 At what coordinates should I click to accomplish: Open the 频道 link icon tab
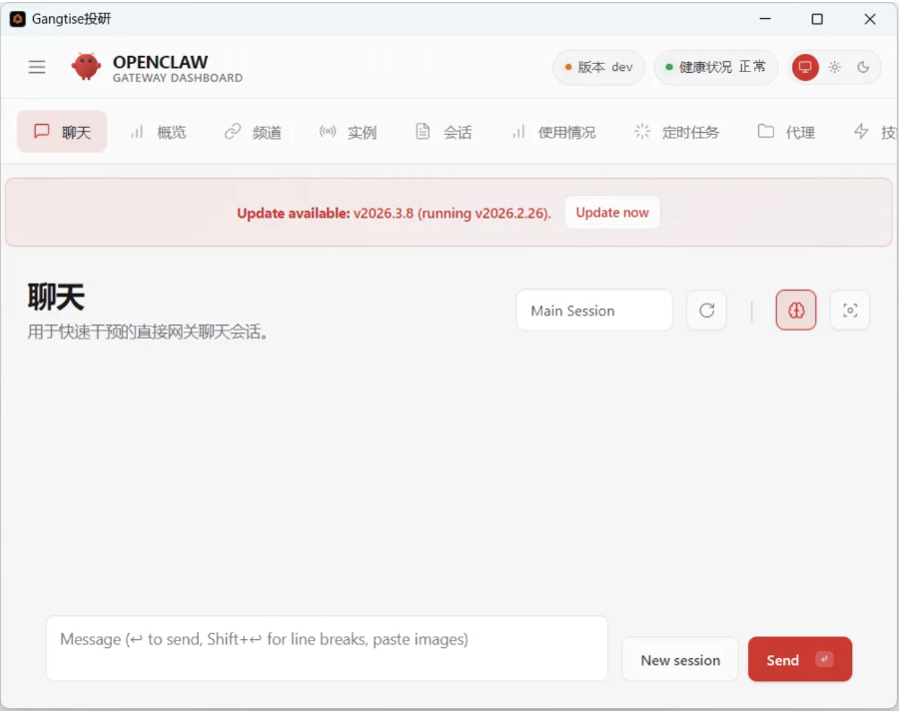[232, 131]
